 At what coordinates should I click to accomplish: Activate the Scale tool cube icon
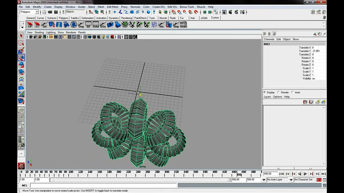(x=21, y=72)
